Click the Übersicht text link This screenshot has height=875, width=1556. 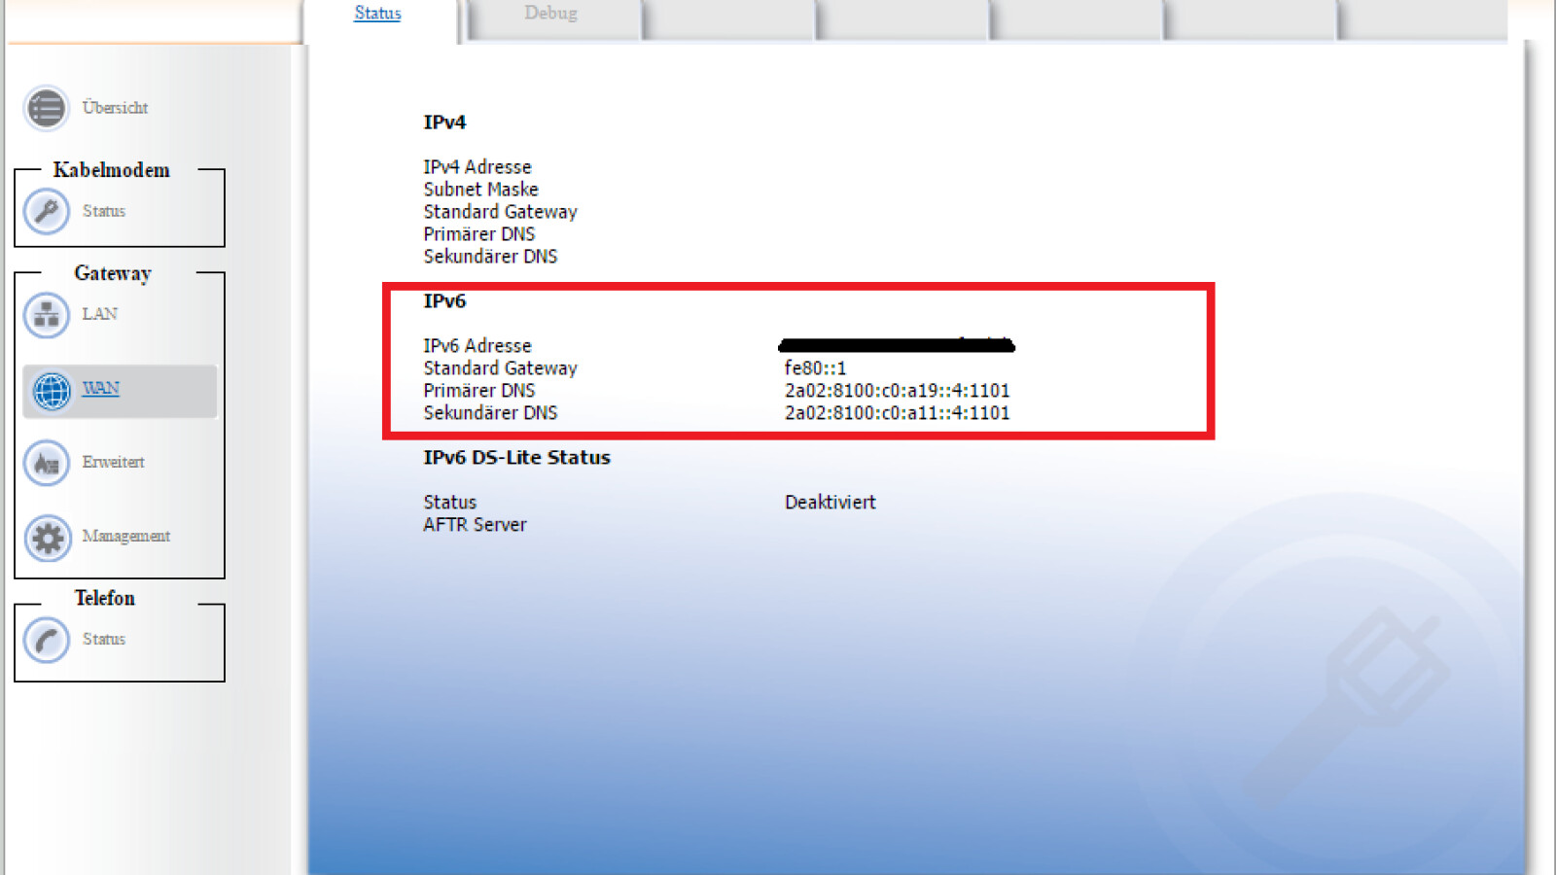point(115,108)
